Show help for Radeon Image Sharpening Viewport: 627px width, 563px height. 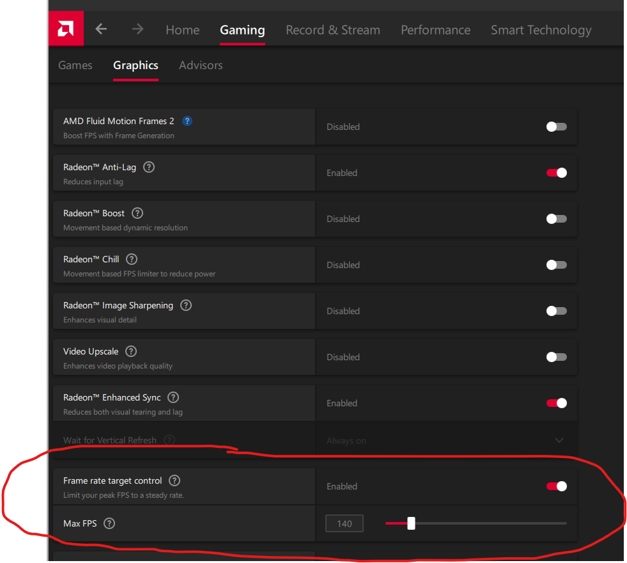pyautogui.click(x=186, y=305)
